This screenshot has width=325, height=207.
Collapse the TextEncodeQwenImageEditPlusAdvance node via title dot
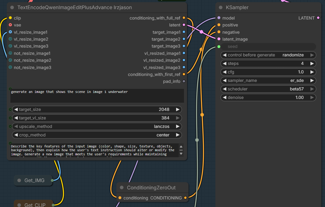(x=11, y=7)
